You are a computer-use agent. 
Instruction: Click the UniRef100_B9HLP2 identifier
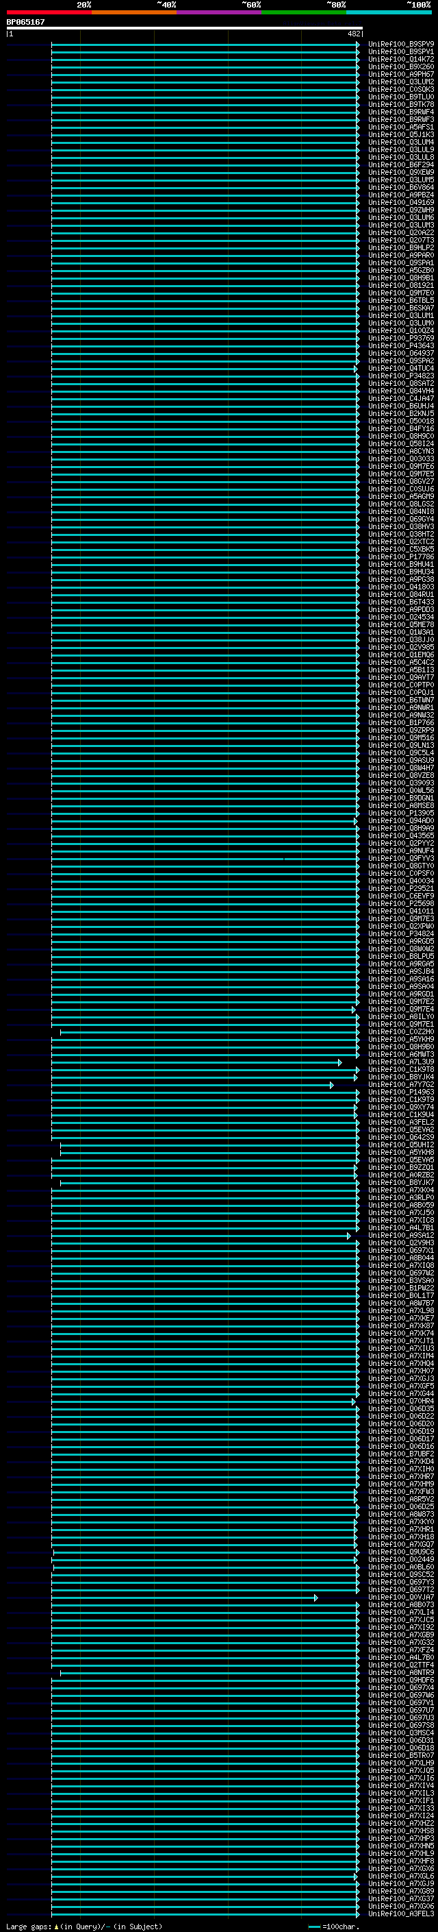point(400,247)
